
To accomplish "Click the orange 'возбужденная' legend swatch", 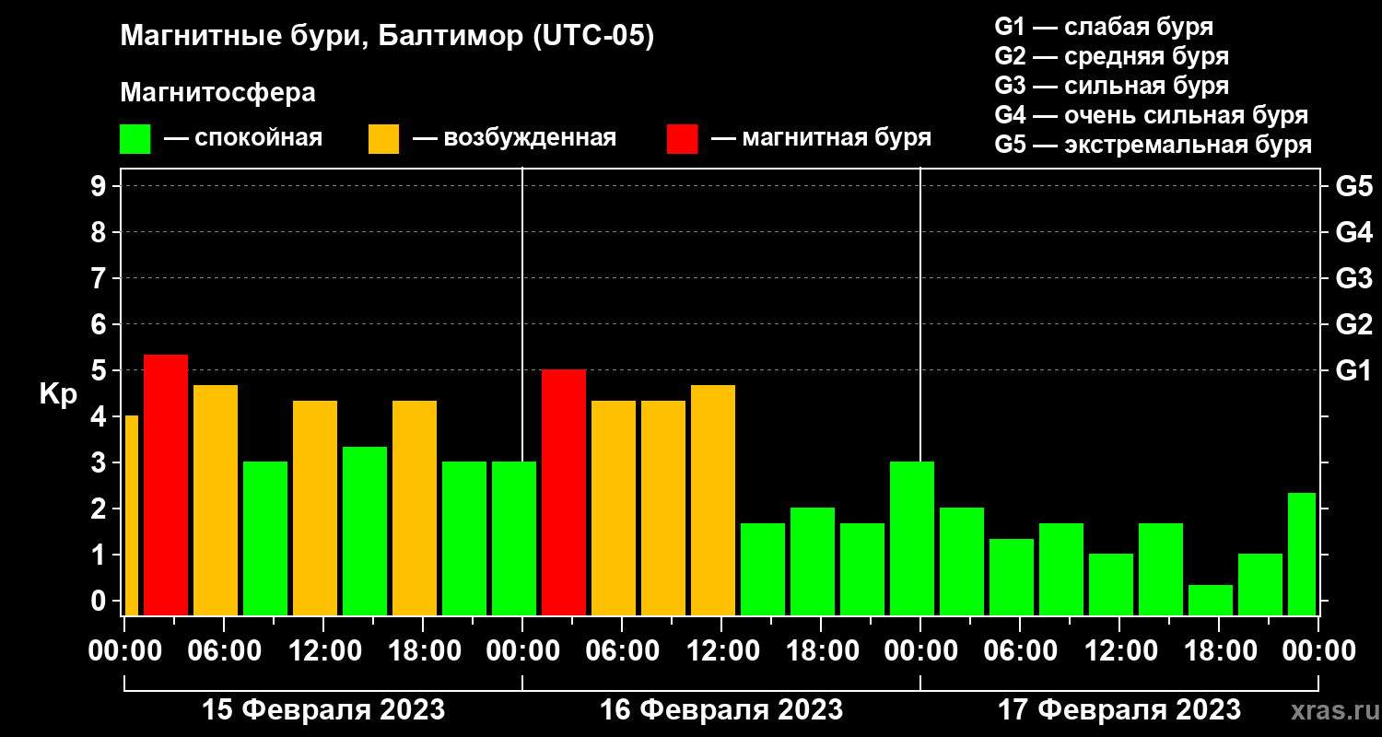I will 383,139.
